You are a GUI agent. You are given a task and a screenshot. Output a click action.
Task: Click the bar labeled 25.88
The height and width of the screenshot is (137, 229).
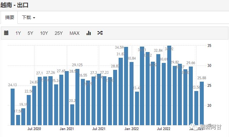tap(202, 103)
